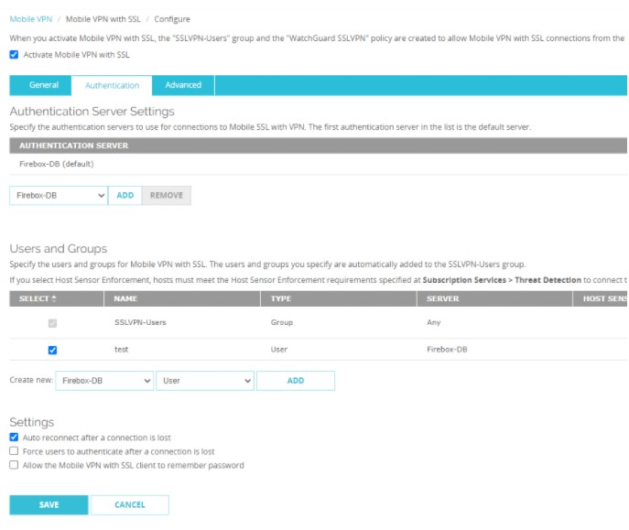
Task: Open Create new server Firebox-DB dropdown
Action: click(104, 381)
